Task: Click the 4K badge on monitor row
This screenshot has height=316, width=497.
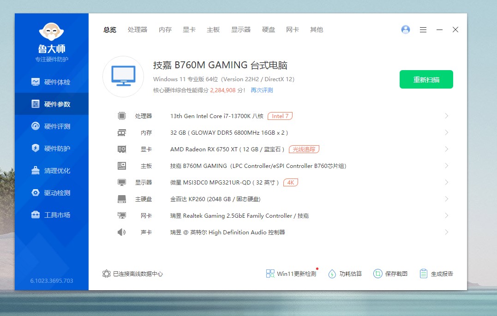Action: 291,183
